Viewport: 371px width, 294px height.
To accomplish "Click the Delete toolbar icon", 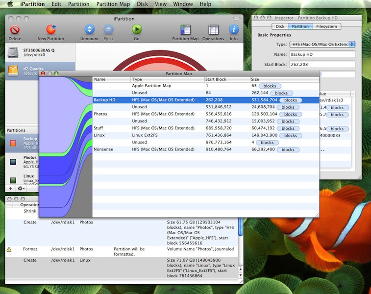I will point(15,30).
